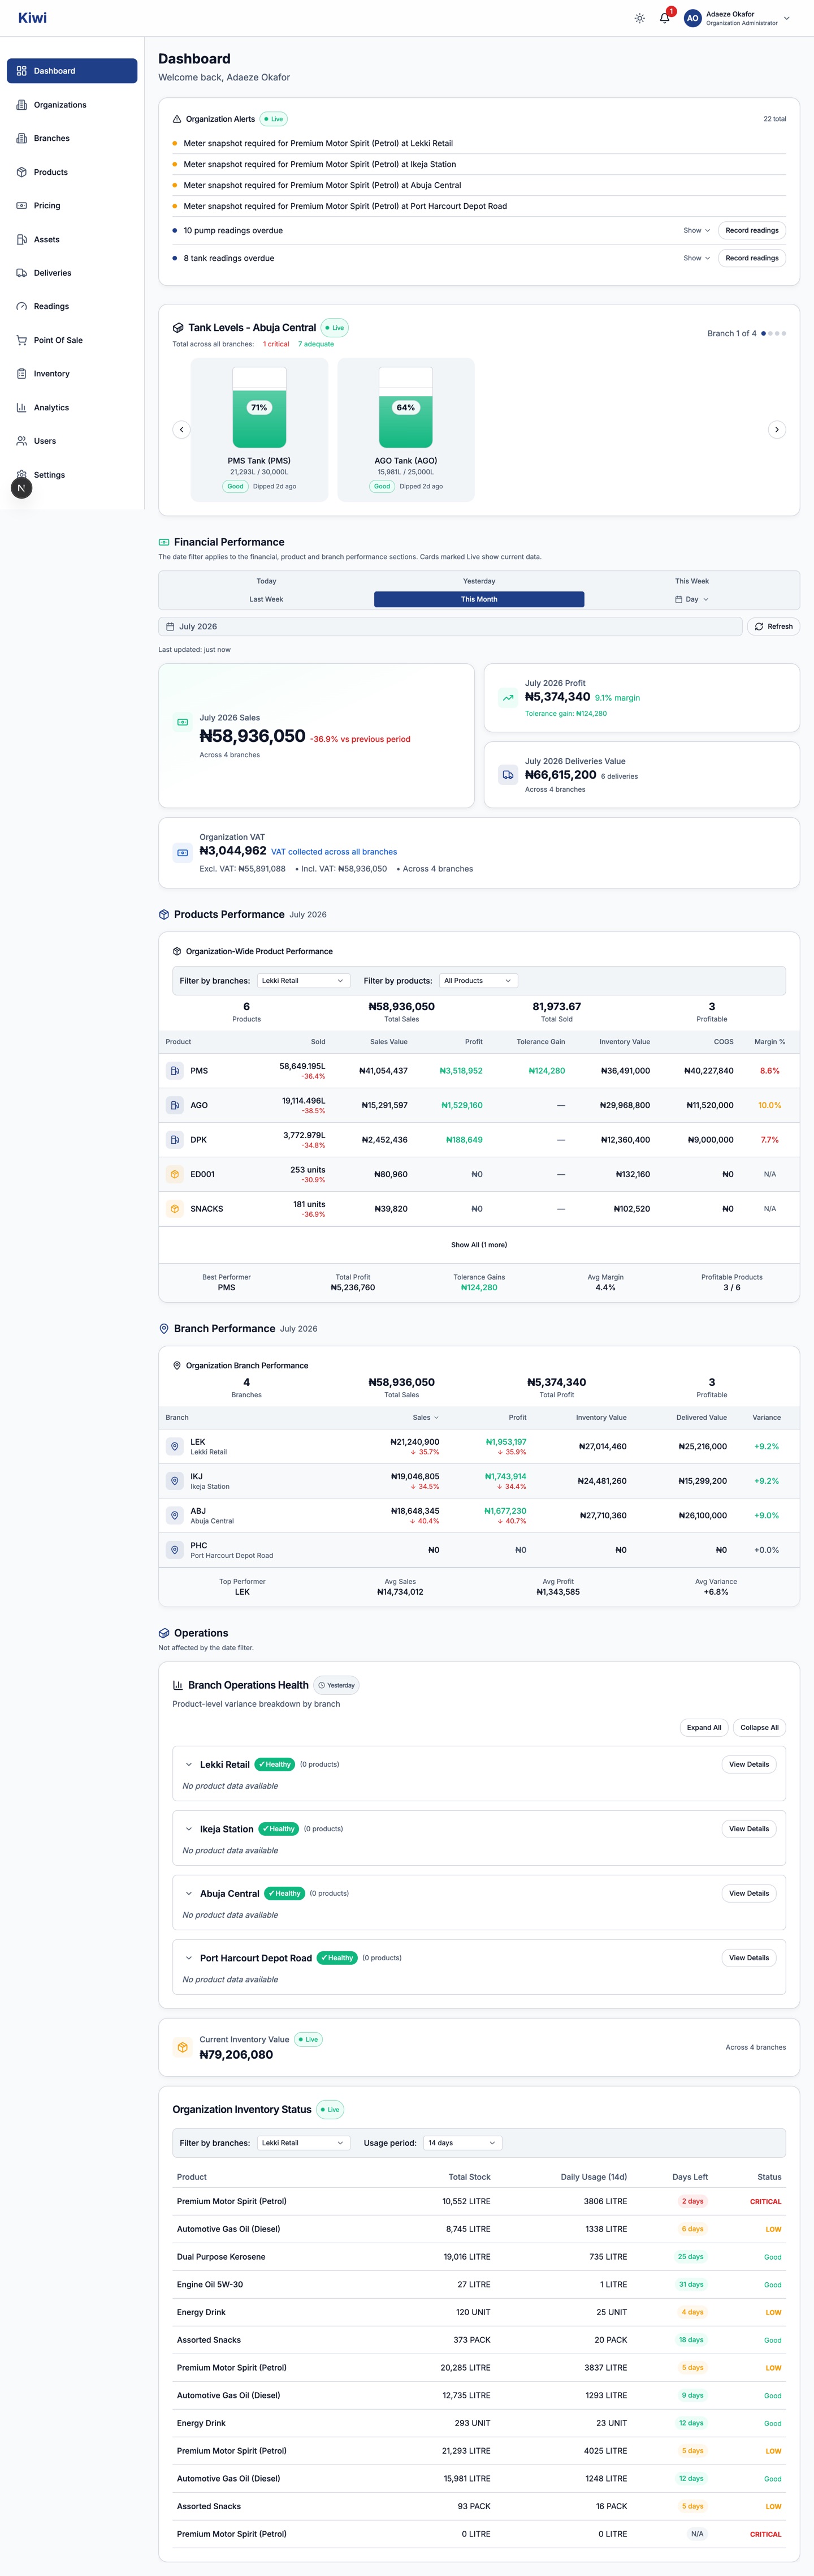The height and width of the screenshot is (2576, 814).
Task: Click the round N badge button
Action: (x=21, y=488)
